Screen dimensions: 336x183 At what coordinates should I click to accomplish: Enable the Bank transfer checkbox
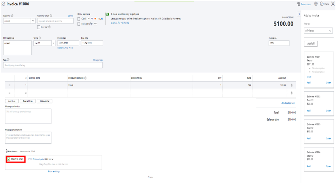[x=79, y=24]
